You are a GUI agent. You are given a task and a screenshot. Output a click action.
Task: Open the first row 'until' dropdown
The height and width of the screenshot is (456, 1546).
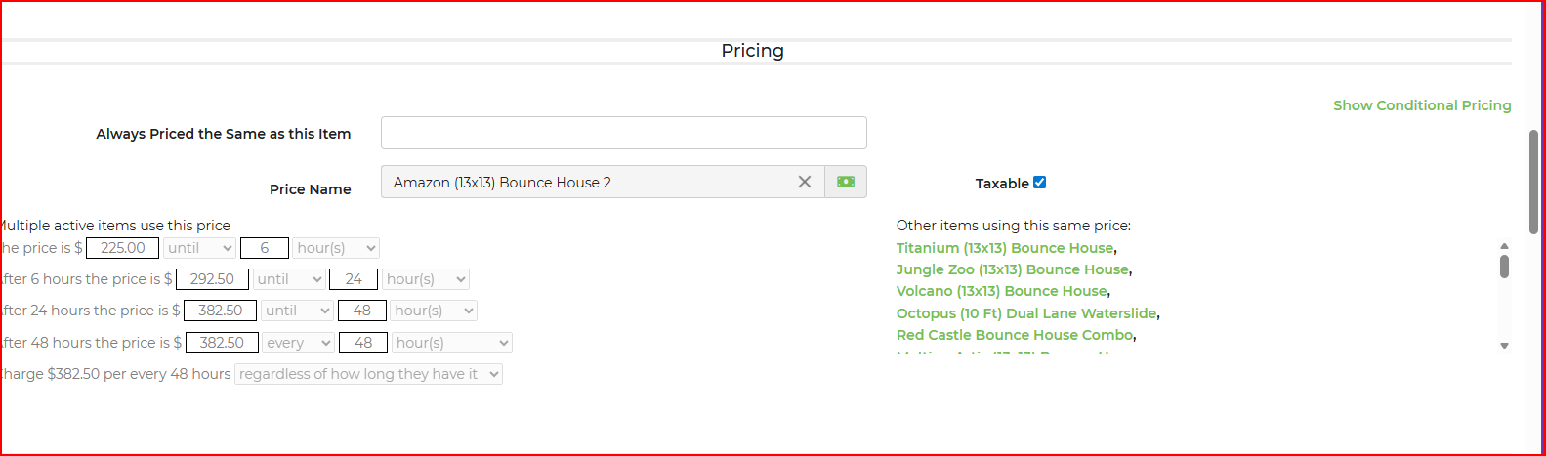(199, 248)
